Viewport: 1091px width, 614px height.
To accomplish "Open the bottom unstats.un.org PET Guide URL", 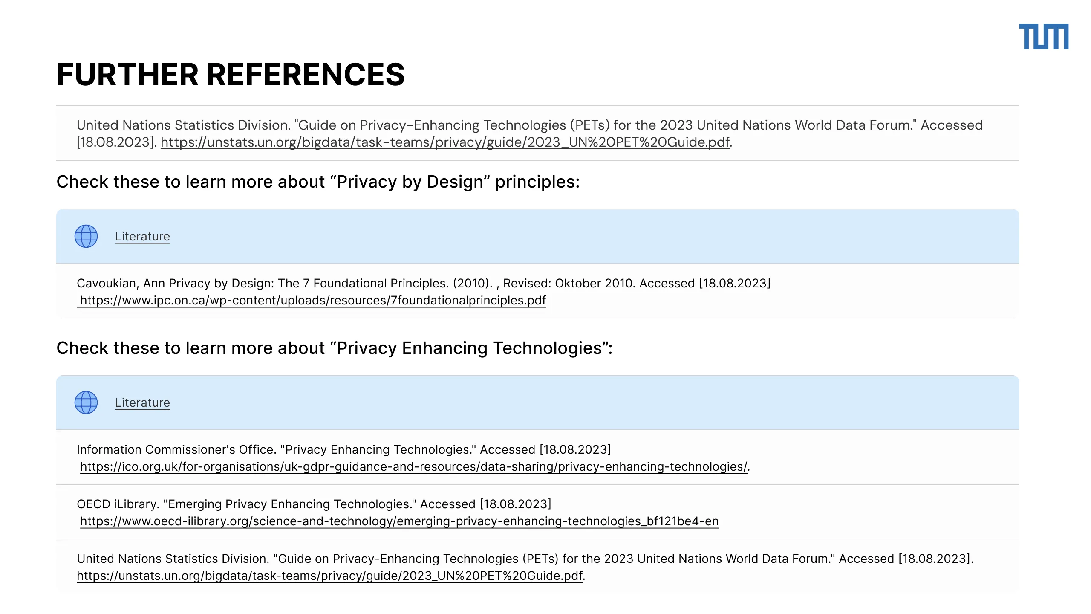I will click(x=329, y=576).
